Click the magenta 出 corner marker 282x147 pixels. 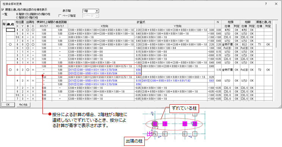pos(149,134)
